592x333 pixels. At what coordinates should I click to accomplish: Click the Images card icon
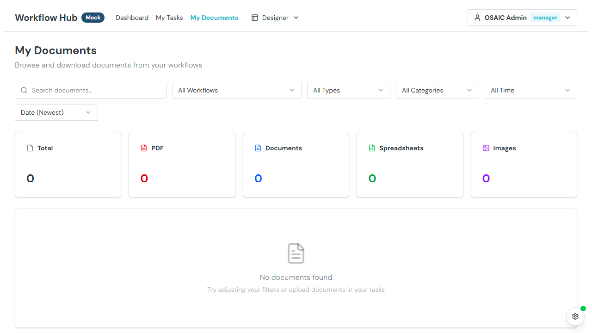pyautogui.click(x=486, y=148)
